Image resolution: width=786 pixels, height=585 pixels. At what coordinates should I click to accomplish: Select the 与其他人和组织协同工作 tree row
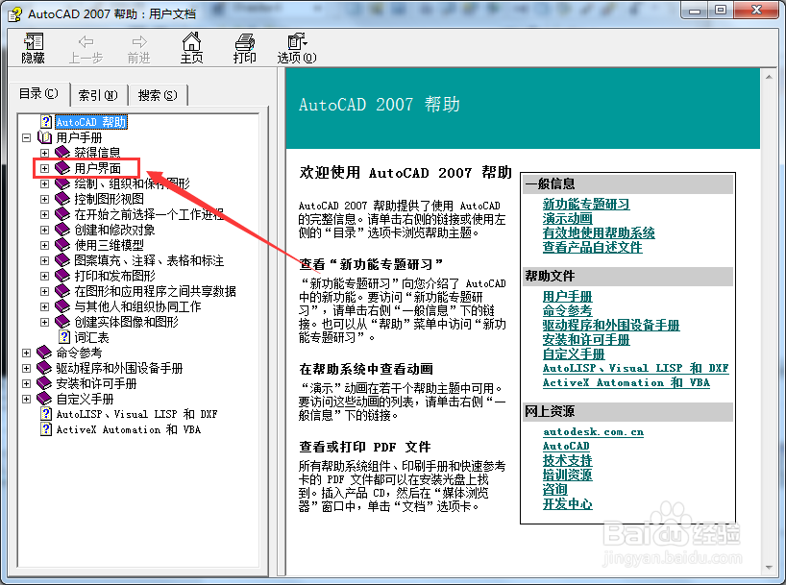tap(137, 306)
